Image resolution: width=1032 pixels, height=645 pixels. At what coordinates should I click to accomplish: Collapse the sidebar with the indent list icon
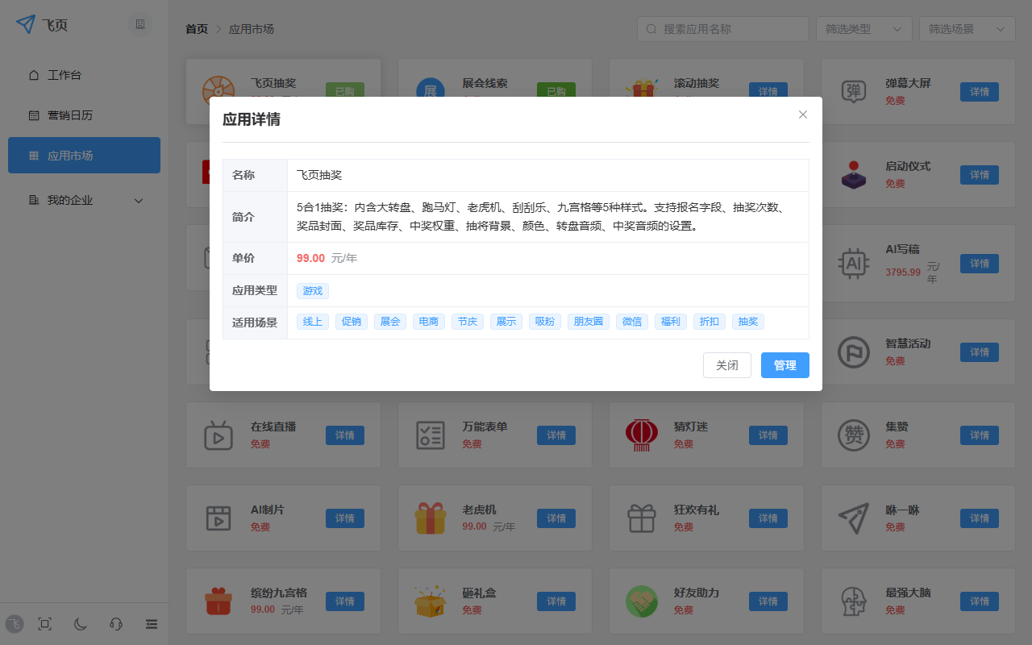(152, 624)
